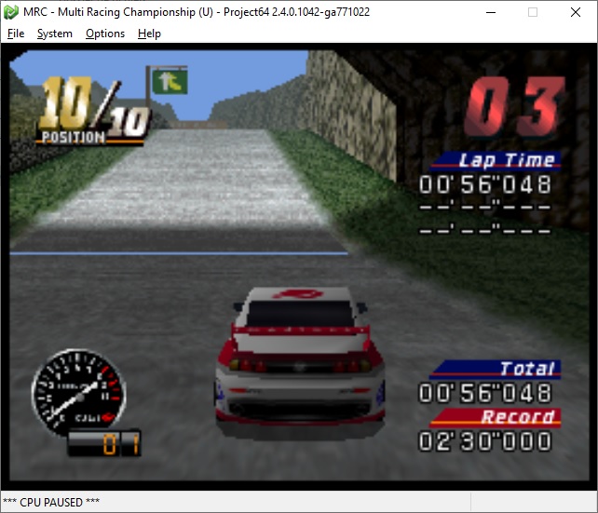Open the System menu
The image size is (598, 513).
[55, 34]
